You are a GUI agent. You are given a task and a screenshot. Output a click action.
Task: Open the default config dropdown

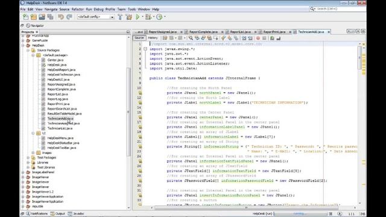[x=112, y=17]
